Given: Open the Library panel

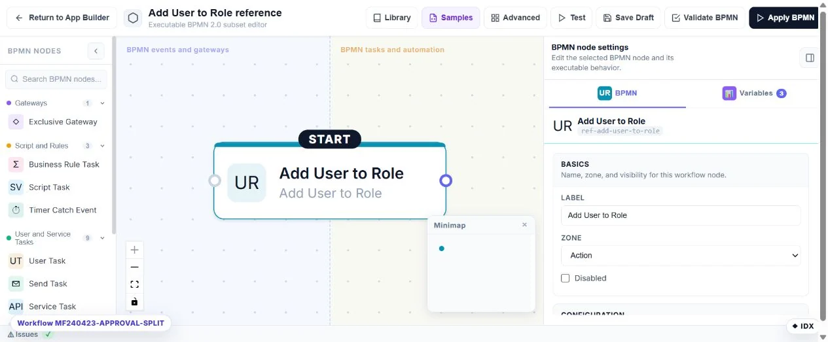Looking at the screenshot, I should [392, 18].
